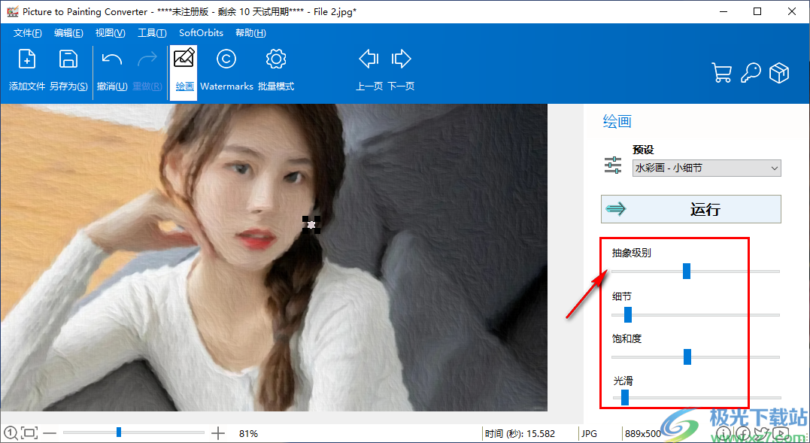Open the 视图(V) menu
Viewport: 810px width, 443px height.
pos(110,33)
